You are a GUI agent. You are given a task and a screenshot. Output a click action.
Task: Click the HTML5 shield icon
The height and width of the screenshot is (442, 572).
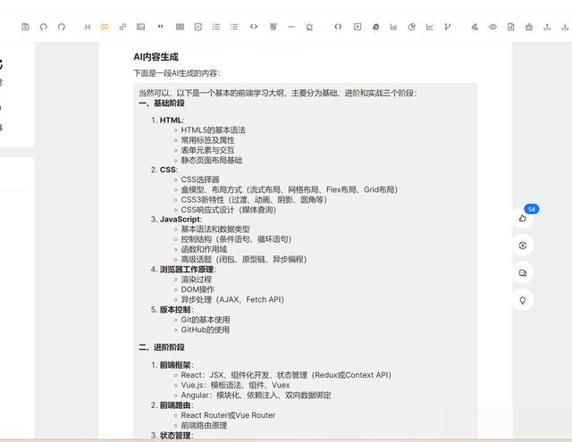273,27
